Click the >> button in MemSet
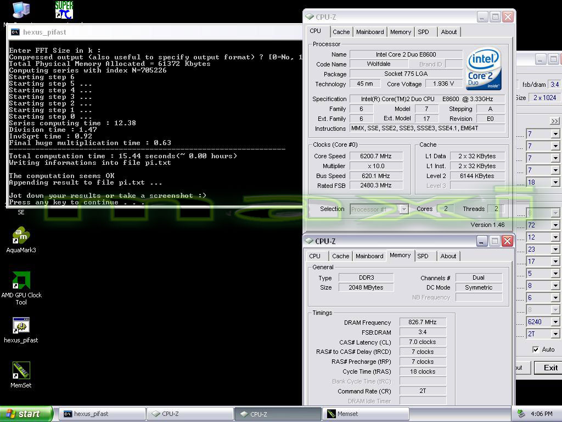Viewport: 562px width, 422px height. (x=554, y=121)
